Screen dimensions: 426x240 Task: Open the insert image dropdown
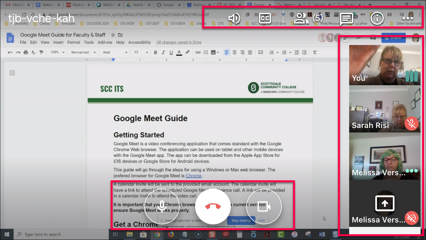click(215, 52)
